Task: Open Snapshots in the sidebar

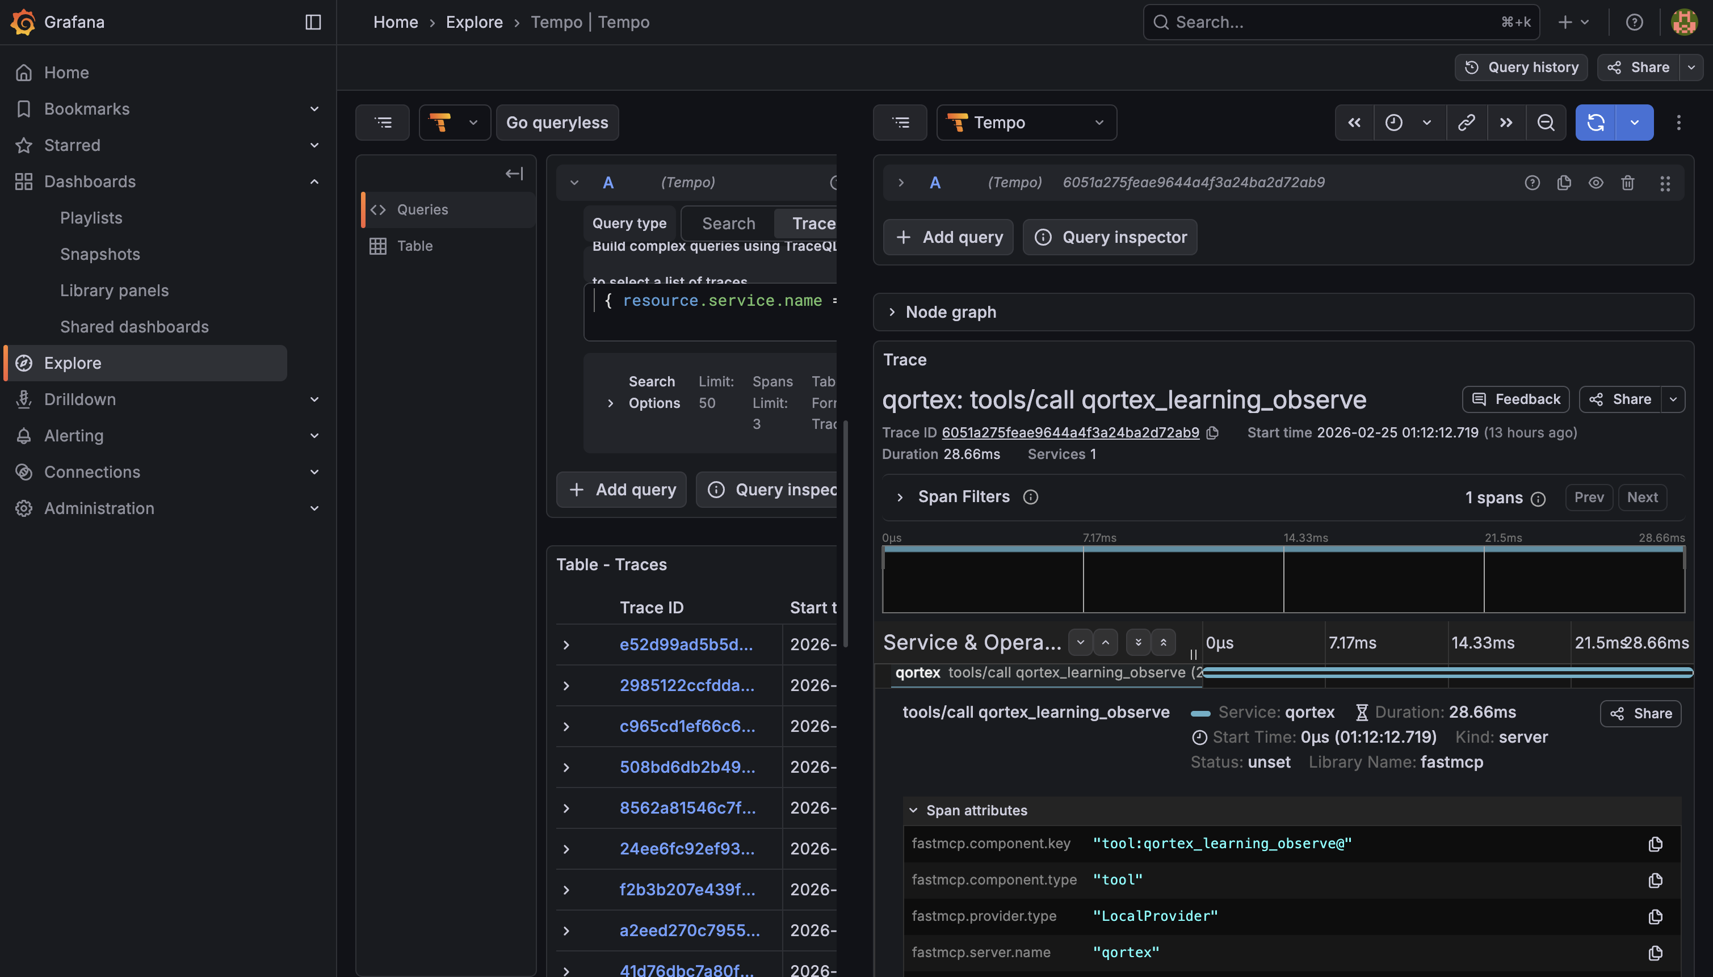Action: click(x=100, y=254)
